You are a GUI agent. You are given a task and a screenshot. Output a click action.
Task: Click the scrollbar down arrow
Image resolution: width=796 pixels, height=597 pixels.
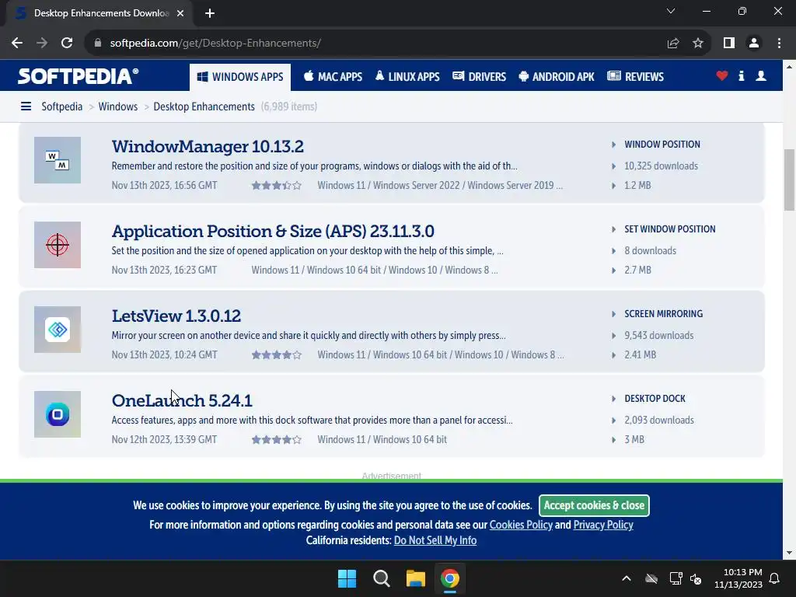(x=790, y=553)
